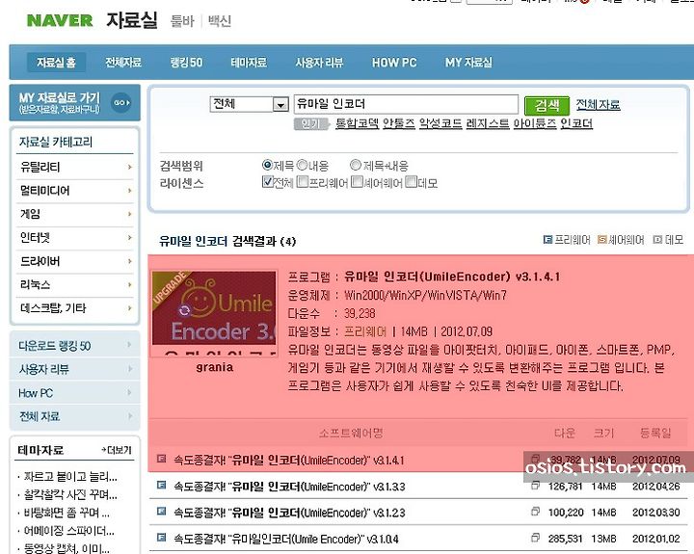The image size is (694, 554).
Task: Open the 유마일 인코더 v3.1.3.3 result
Action: 289,487
